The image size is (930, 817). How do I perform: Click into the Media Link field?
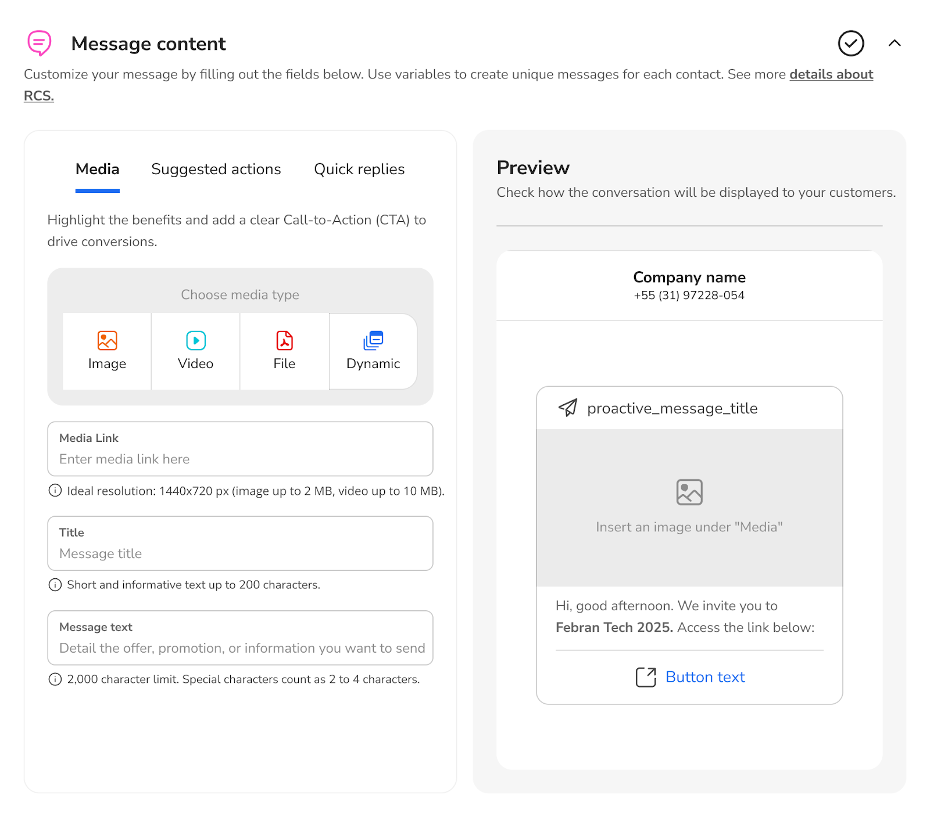240,459
